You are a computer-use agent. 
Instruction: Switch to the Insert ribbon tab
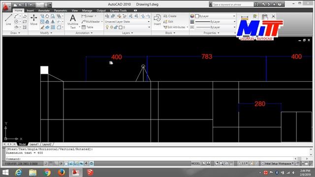30,10
